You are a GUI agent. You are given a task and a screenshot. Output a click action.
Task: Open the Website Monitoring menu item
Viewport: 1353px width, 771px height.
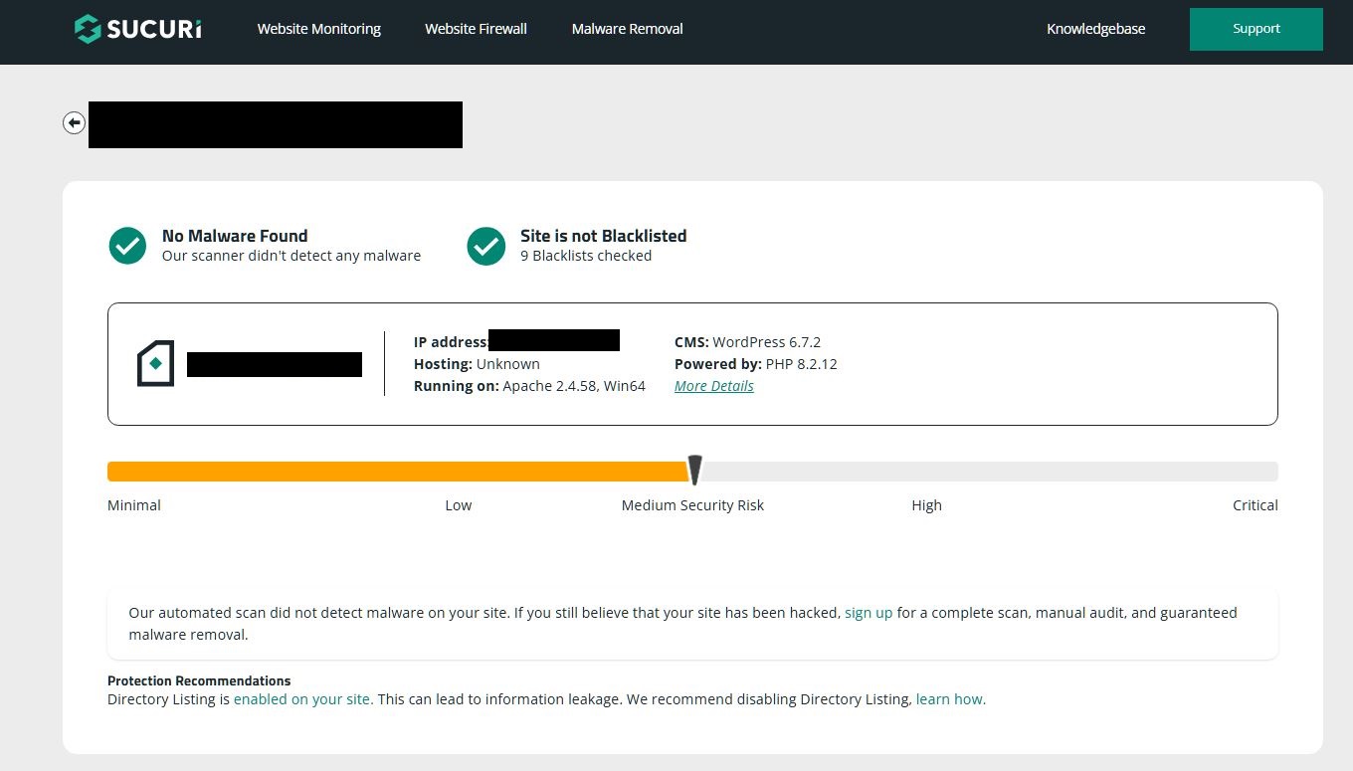click(318, 29)
